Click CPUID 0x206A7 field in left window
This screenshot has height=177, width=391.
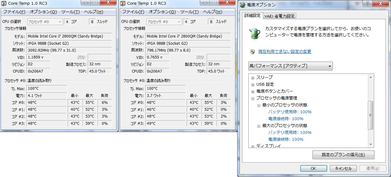39,71
